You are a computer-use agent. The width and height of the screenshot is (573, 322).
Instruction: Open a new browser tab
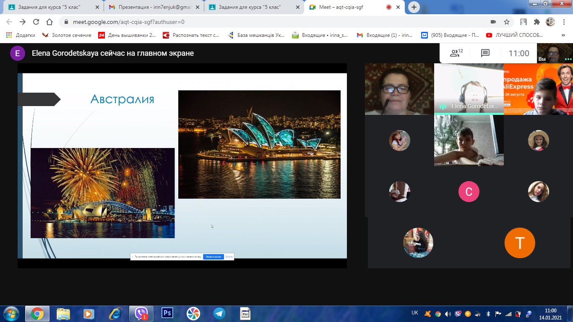pos(414,7)
